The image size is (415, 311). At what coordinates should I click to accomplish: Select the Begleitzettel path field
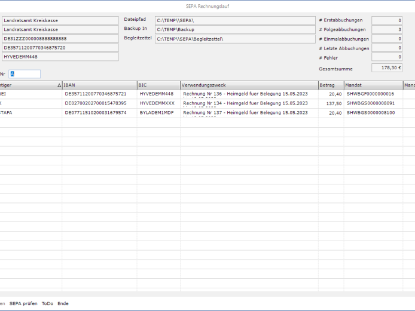point(234,39)
